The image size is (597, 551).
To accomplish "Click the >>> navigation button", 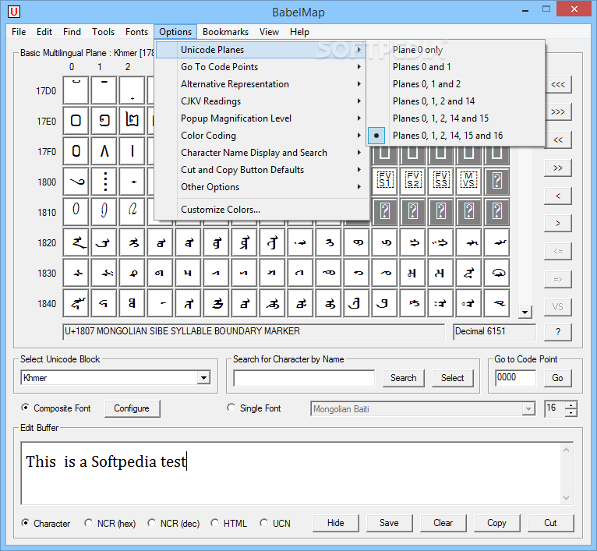I will click(x=558, y=112).
